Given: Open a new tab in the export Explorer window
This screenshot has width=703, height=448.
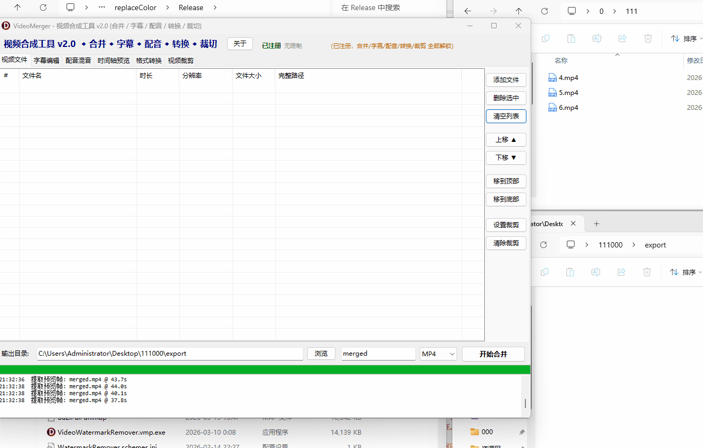Looking at the screenshot, I should point(597,224).
